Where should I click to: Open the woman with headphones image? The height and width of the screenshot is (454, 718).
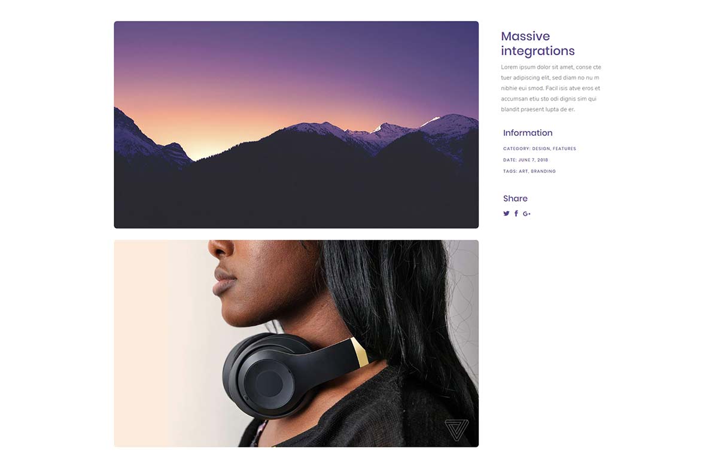pyautogui.click(x=296, y=343)
